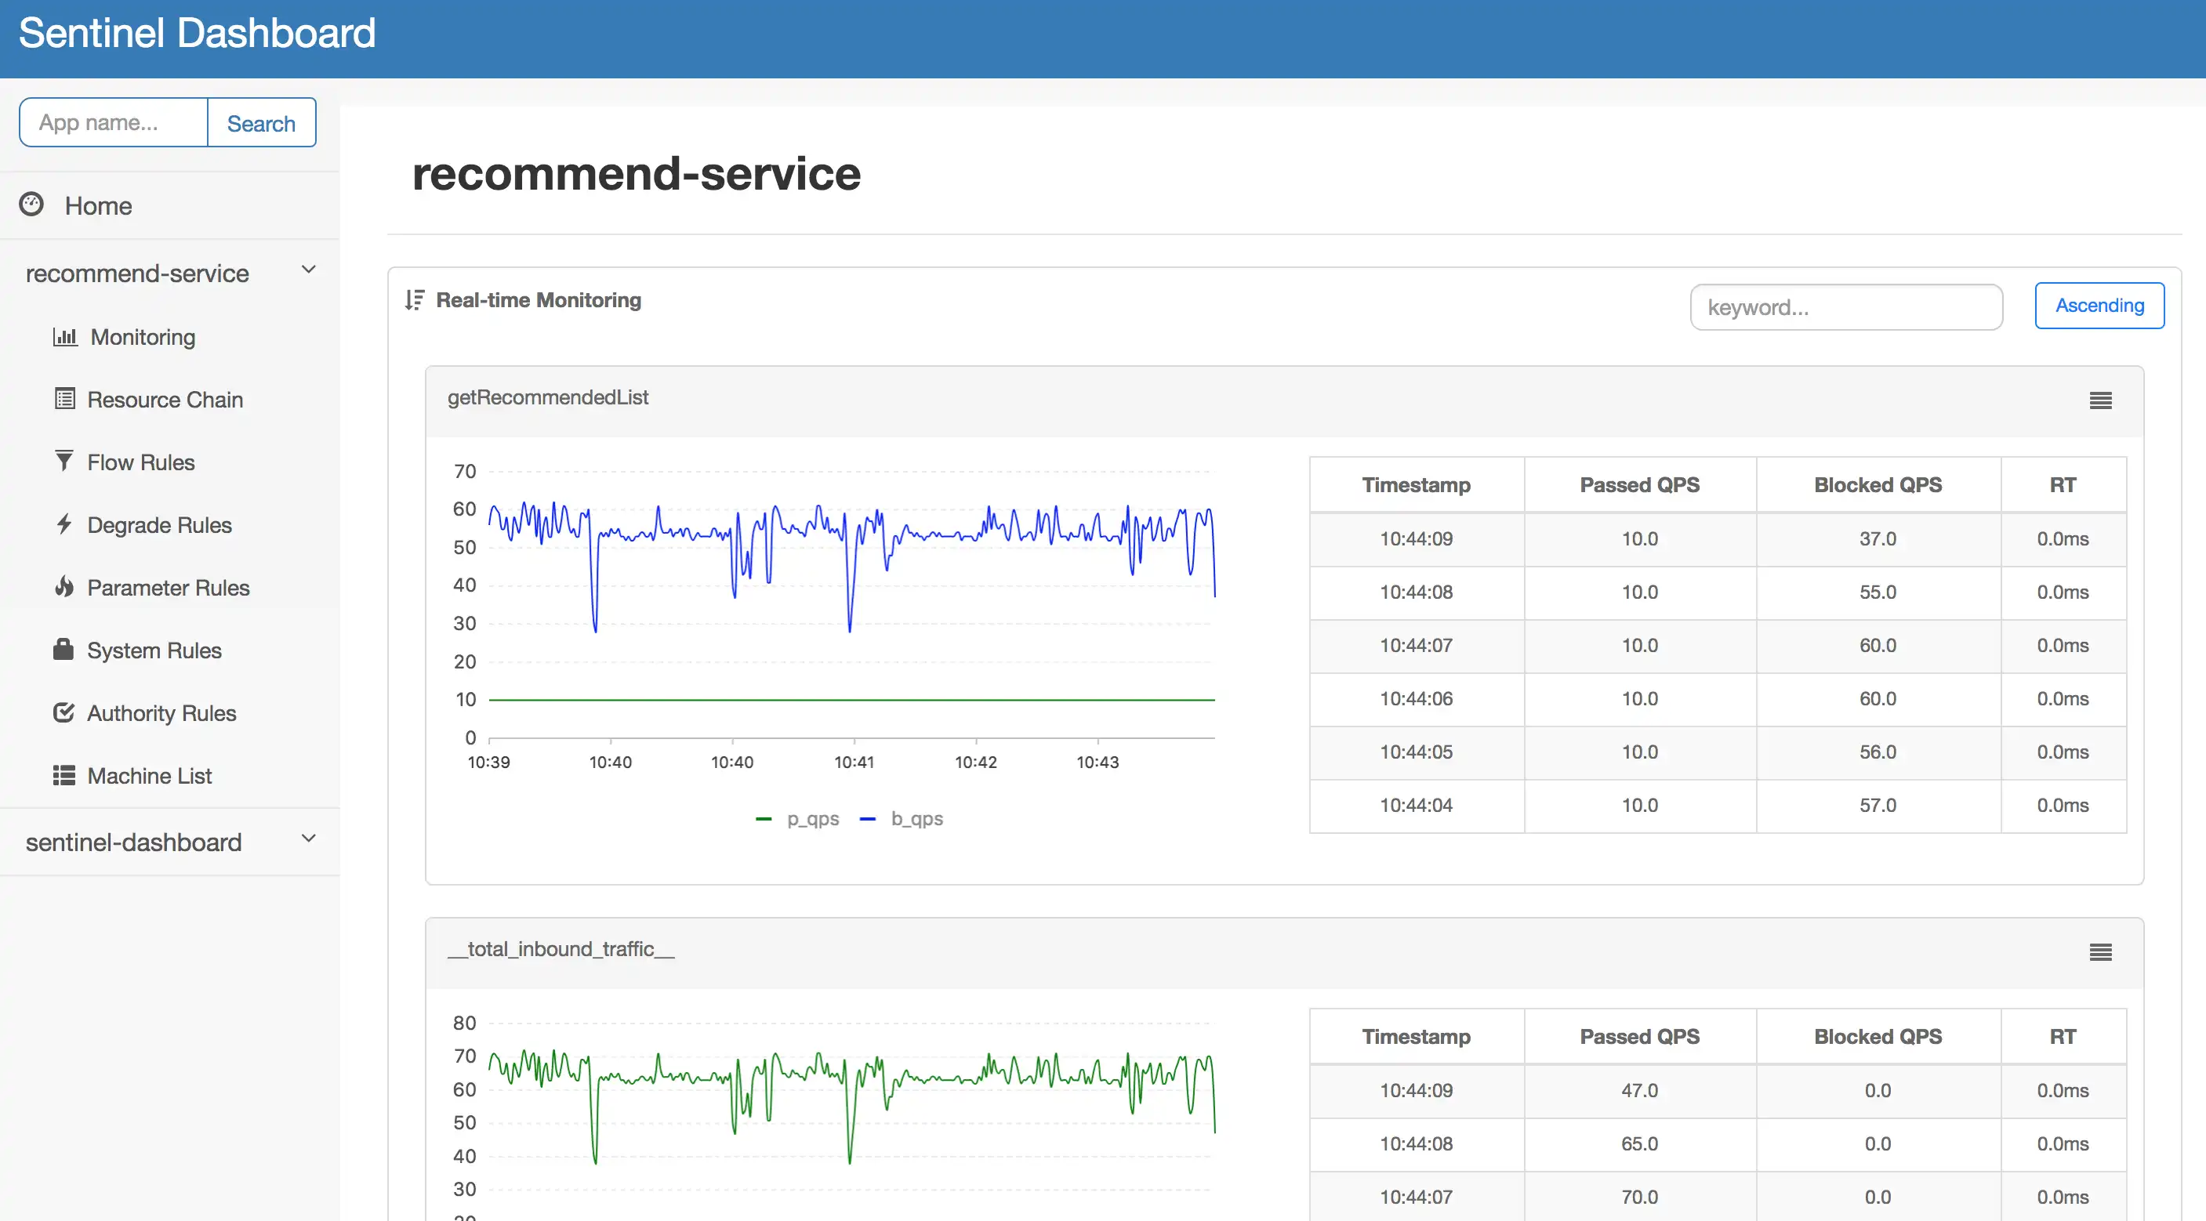Click the App name input field
This screenshot has width=2206, height=1221.
tap(113, 121)
